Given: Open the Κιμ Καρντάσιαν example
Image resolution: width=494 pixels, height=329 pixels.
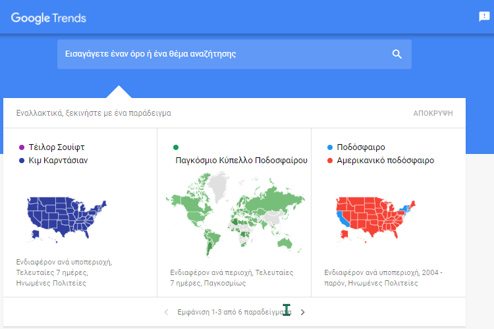Looking at the screenshot, I should [x=59, y=160].
